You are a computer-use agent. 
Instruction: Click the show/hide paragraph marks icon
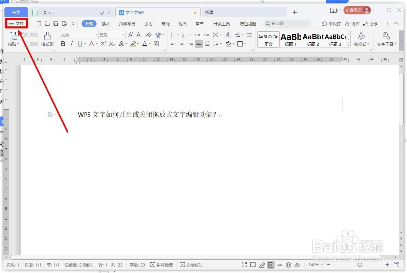point(237,35)
